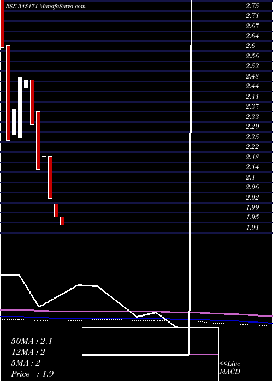
Task: Click the 2.29 price axis label
Action: pos(252,127)
